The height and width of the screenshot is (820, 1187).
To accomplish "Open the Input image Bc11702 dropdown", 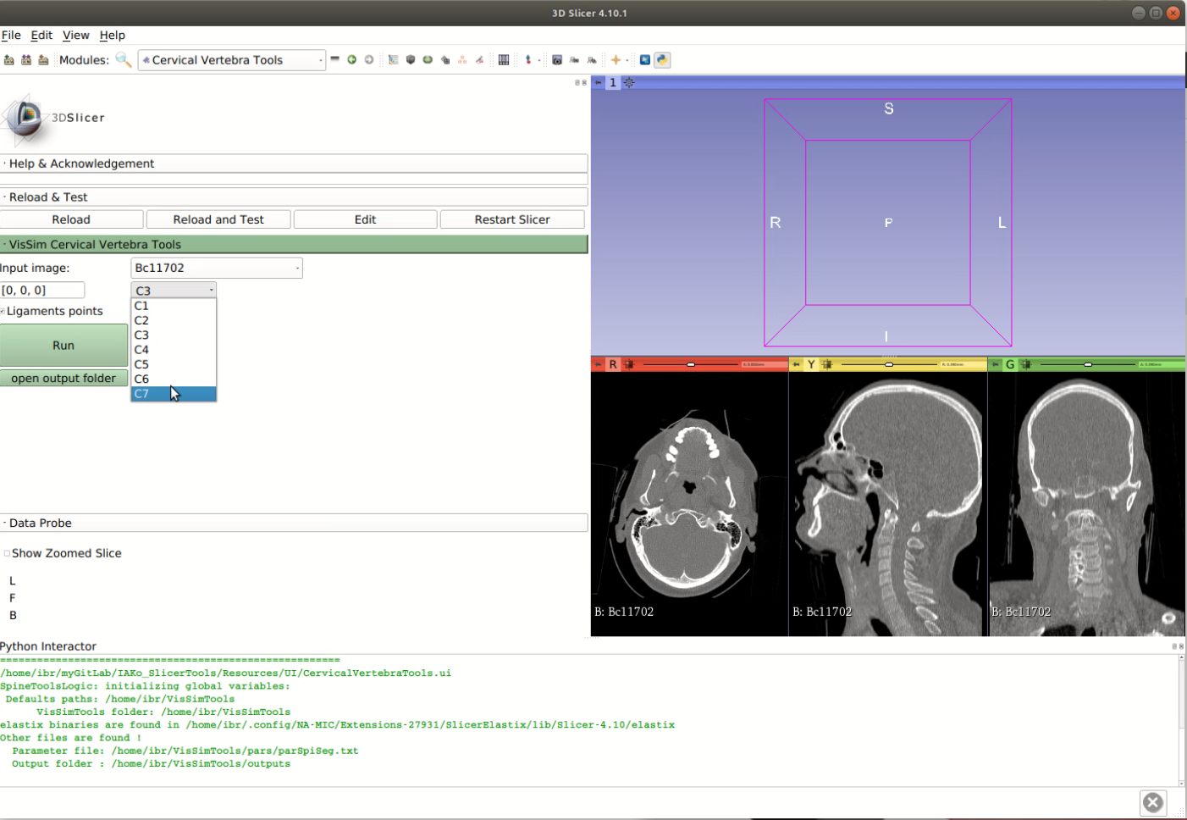I will click(x=217, y=268).
